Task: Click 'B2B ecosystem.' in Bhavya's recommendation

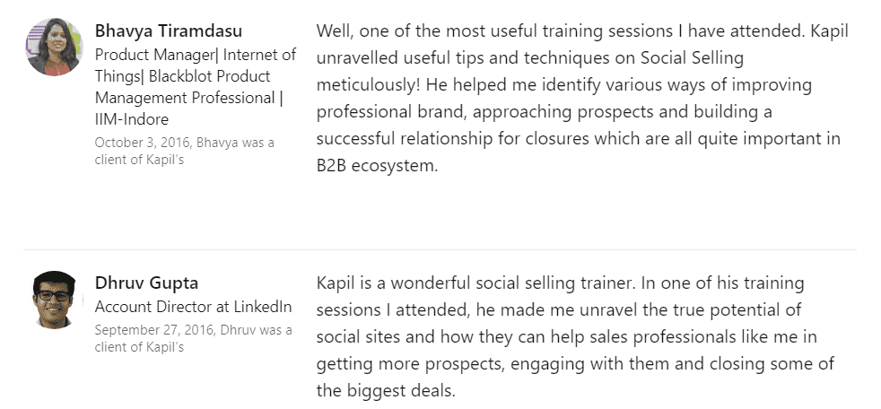Action: coord(377,166)
